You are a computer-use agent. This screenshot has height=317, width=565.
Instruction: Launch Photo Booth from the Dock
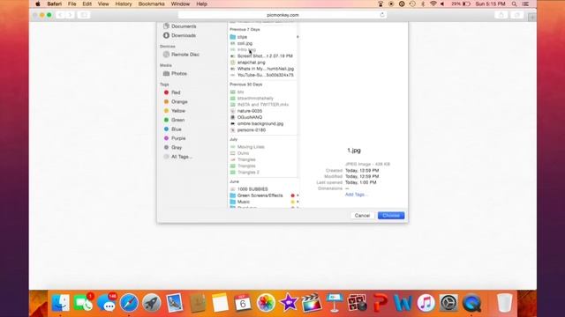(x=357, y=303)
